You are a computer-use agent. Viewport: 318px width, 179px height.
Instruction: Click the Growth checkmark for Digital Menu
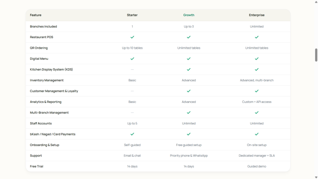[x=188, y=59]
